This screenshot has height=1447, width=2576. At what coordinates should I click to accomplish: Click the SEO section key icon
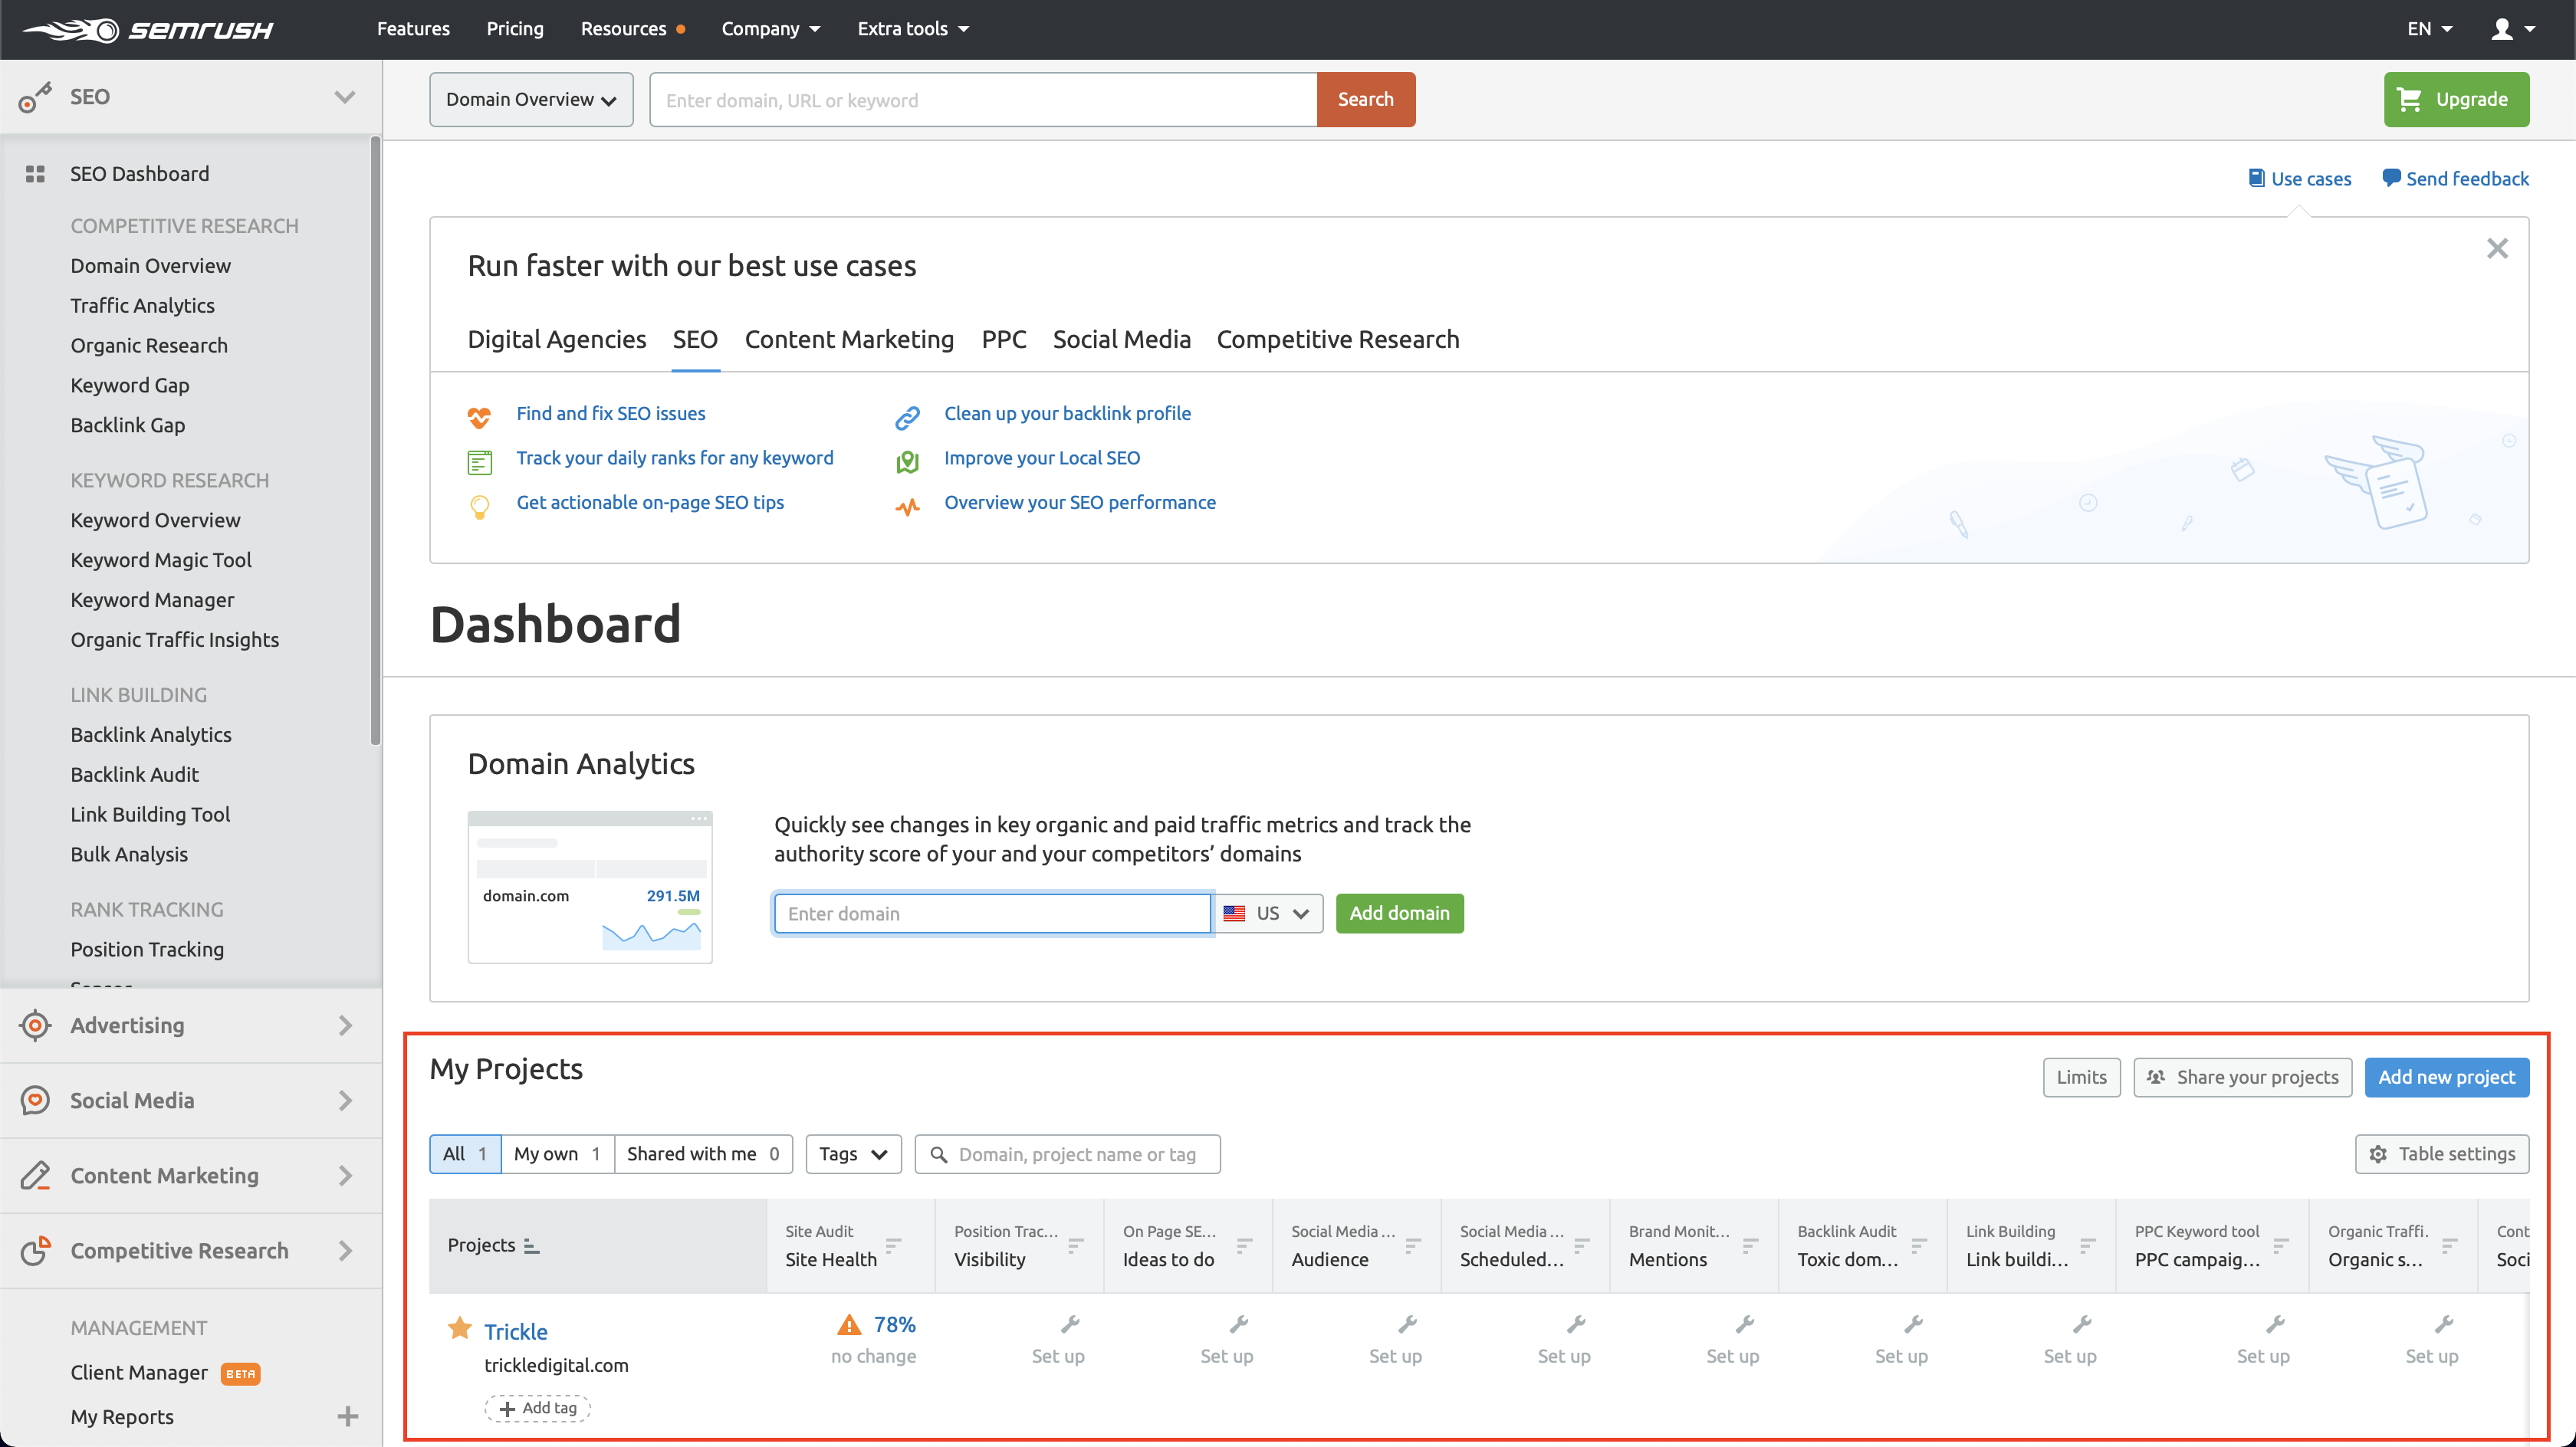35,98
